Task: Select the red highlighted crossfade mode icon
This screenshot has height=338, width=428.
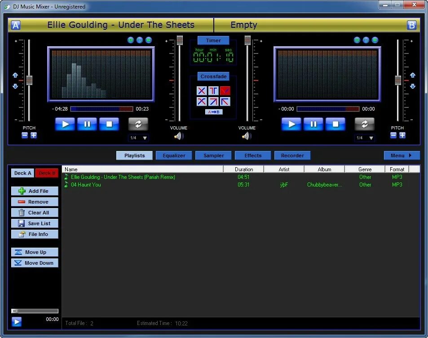Action: click(x=225, y=90)
